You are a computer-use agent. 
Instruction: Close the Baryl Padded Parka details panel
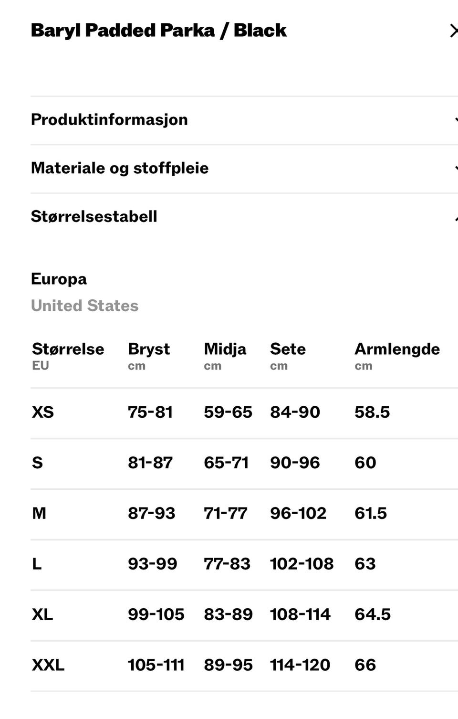453,31
